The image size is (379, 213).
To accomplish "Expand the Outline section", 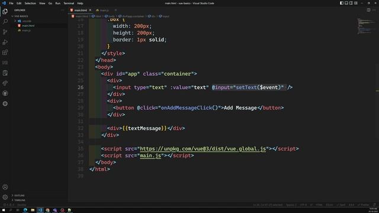I will tap(19, 195).
